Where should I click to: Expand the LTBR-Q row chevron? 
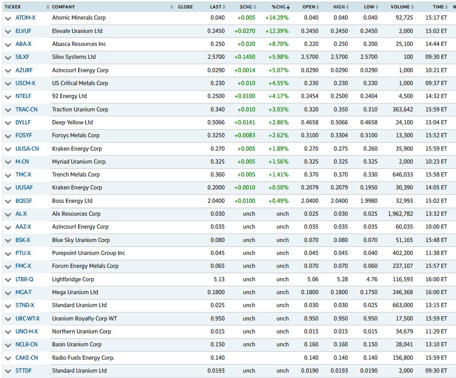click(8, 280)
